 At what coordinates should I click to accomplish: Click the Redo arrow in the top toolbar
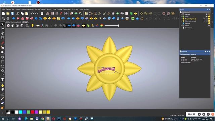coord(37,13)
